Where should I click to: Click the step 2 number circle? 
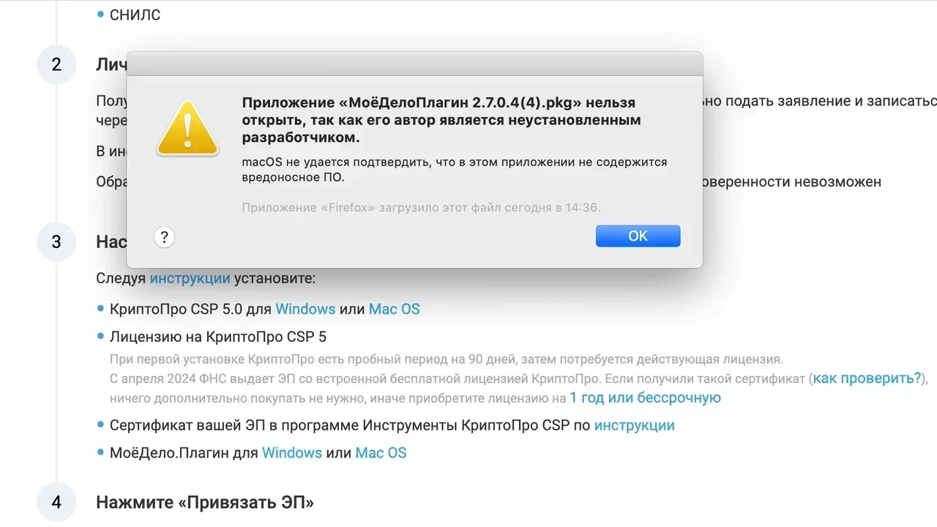[x=56, y=64]
